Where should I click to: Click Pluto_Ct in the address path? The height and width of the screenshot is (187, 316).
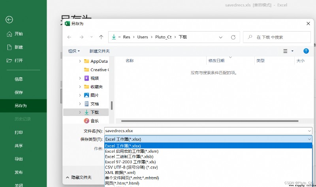click(163, 37)
